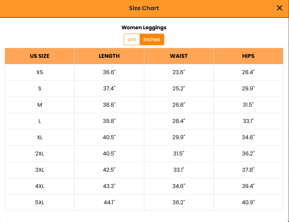The width and height of the screenshot is (289, 222).
Task: Click the Size Chart title text
Action: (x=144, y=8)
